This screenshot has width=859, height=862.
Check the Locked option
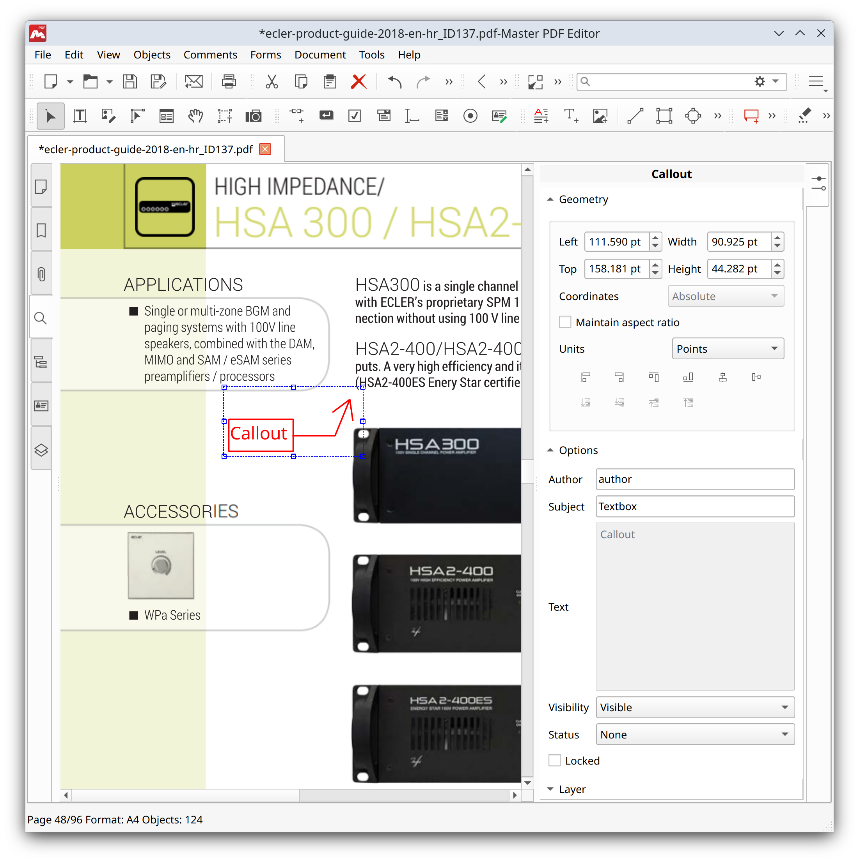[554, 760]
